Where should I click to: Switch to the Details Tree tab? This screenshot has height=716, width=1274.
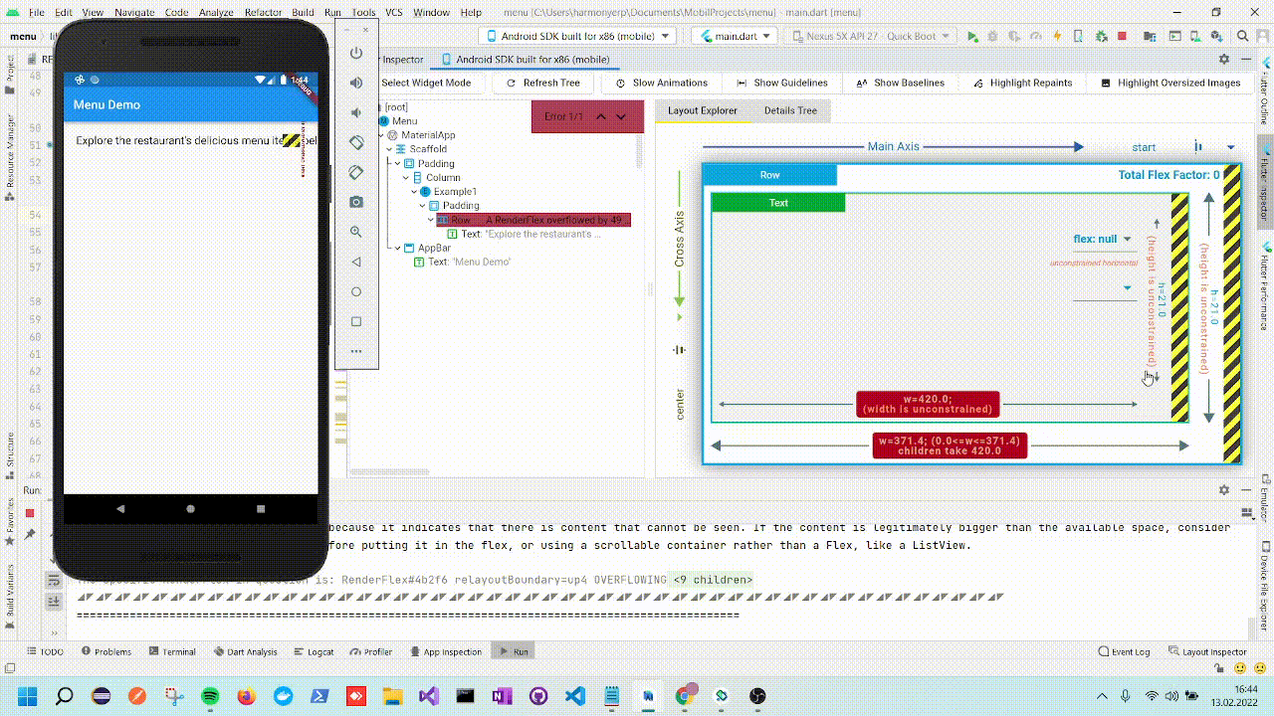(790, 110)
